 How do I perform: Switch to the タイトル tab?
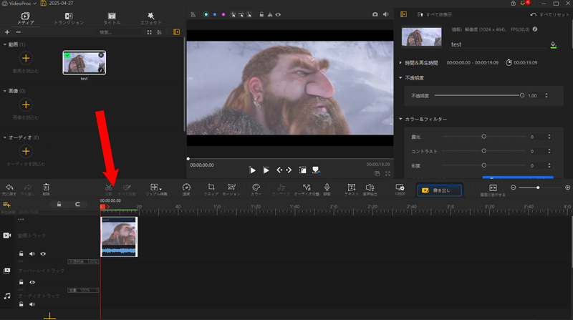pyautogui.click(x=112, y=19)
